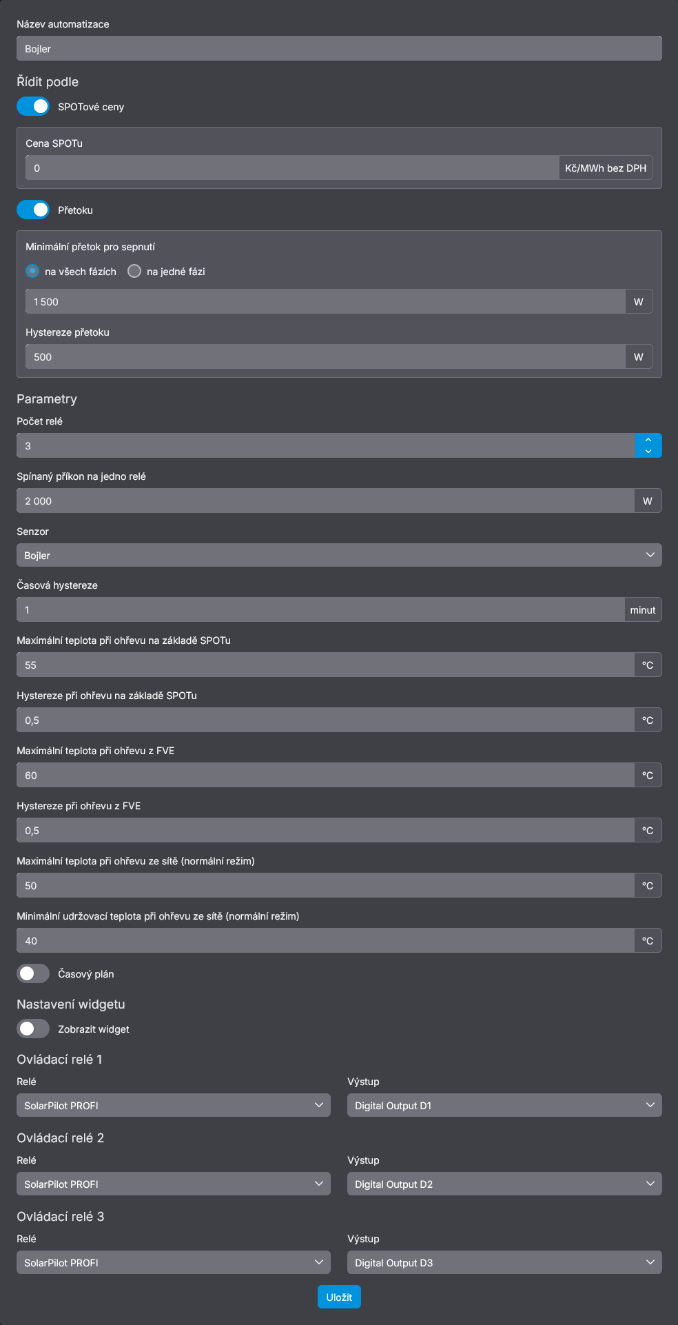Focus the Cena SPOTu input field
678x1325 pixels.
click(292, 168)
